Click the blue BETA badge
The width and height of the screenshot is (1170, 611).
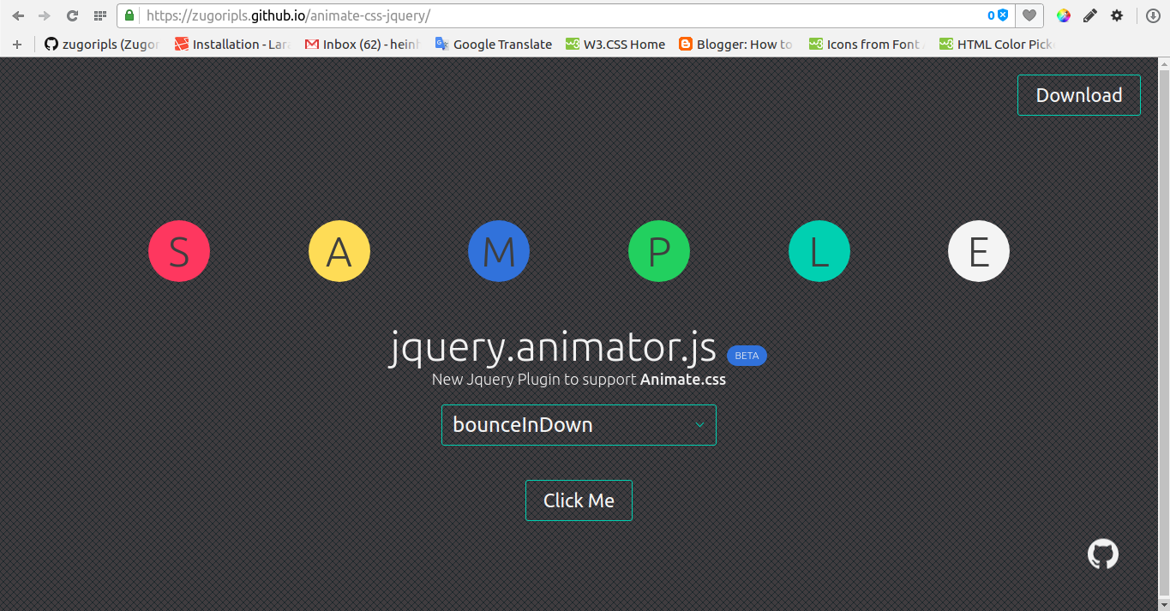point(747,356)
